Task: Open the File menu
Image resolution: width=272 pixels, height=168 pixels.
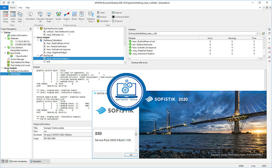Action: [x=4, y=8]
